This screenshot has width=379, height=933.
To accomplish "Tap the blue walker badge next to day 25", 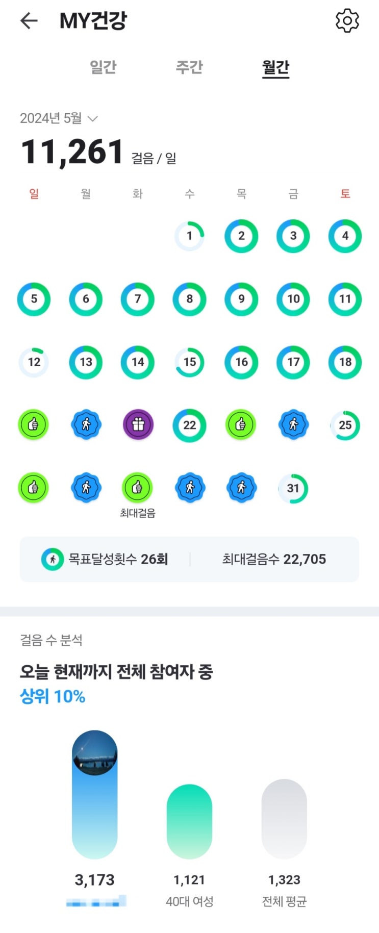I will coord(293,424).
